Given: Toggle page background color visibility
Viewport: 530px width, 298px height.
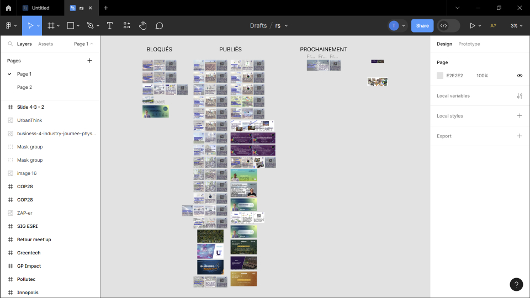Looking at the screenshot, I should 520,76.
